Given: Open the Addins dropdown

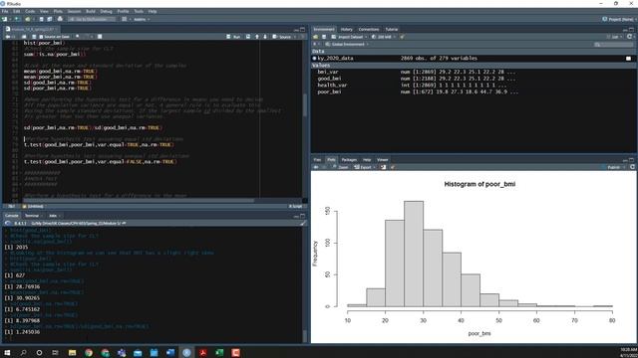Looking at the screenshot, I should (x=142, y=19).
